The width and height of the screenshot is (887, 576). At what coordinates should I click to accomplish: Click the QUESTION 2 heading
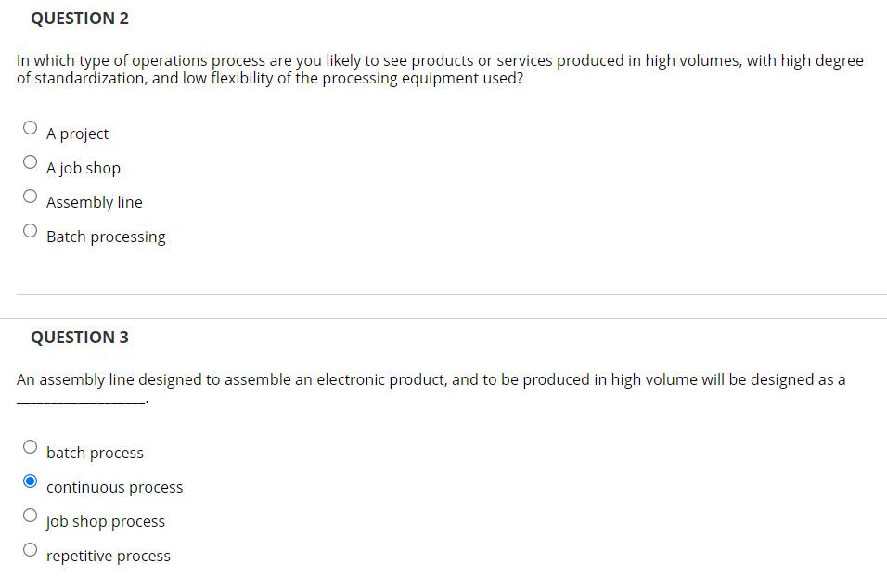tap(80, 18)
